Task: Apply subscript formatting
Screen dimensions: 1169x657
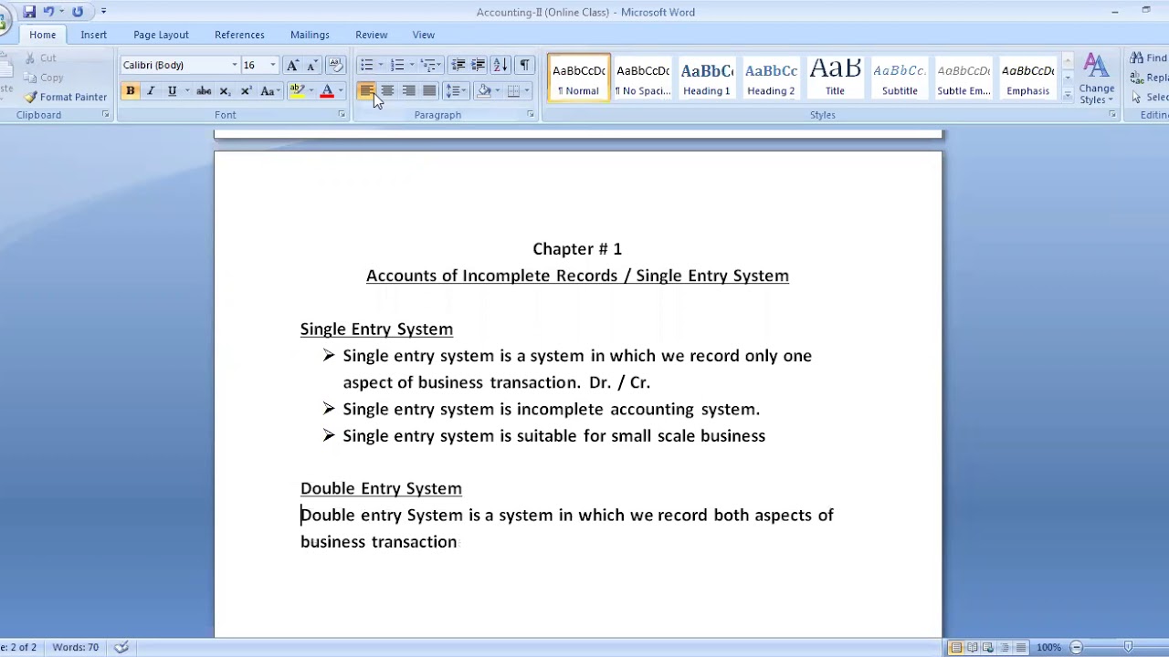Action: tap(225, 91)
